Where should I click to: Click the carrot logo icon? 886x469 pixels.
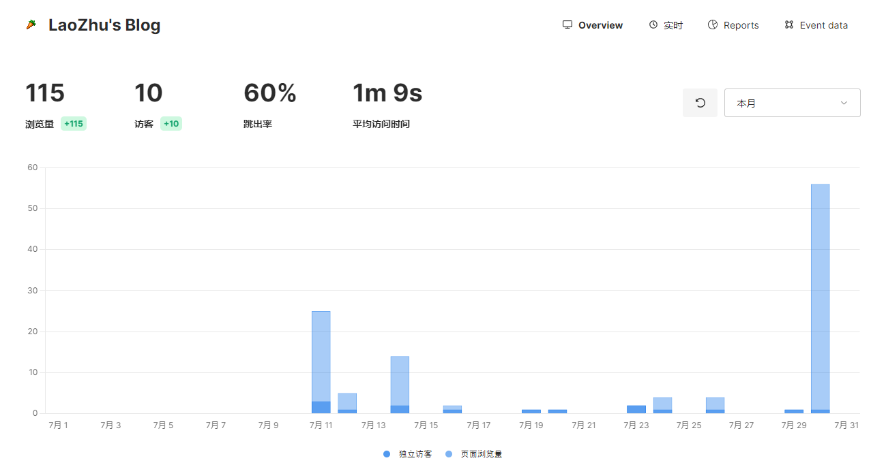(x=31, y=25)
